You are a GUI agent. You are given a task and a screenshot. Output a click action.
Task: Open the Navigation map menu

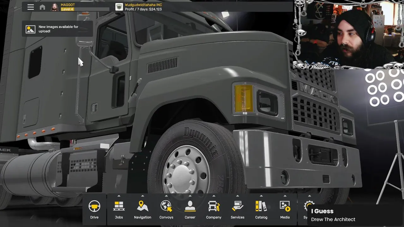point(143,210)
